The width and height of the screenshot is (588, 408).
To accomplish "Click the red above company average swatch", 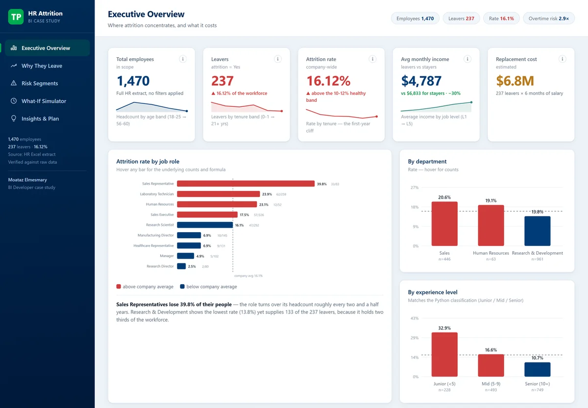I will coord(119,287).
